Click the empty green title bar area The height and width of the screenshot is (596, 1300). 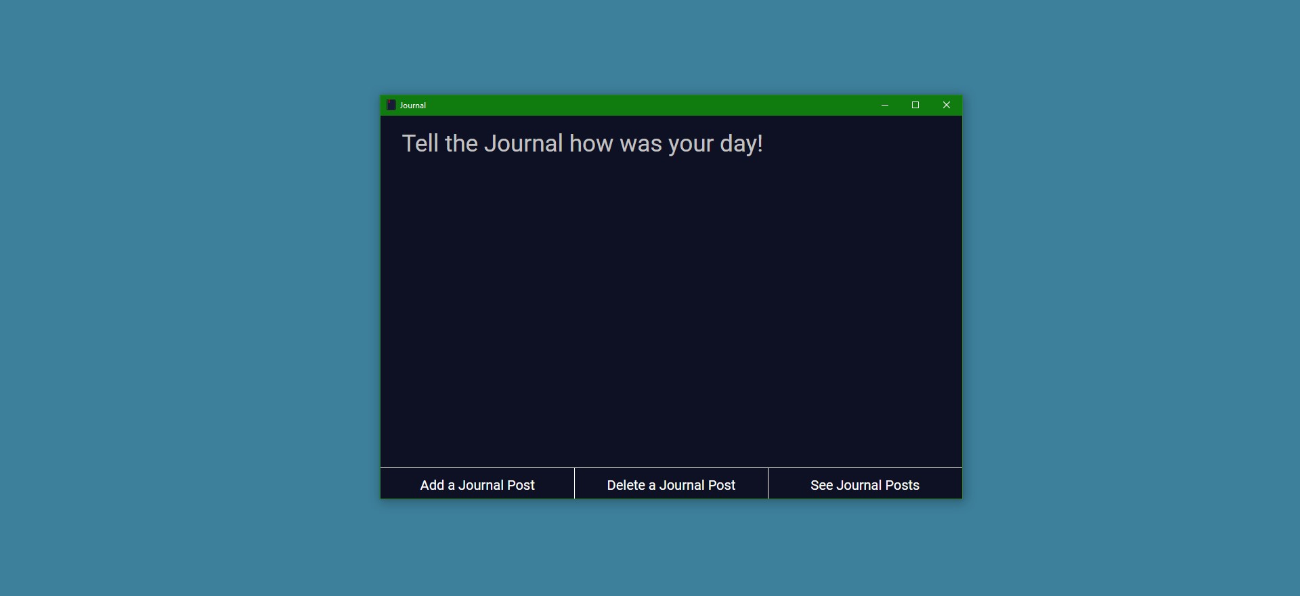(643, 105)
